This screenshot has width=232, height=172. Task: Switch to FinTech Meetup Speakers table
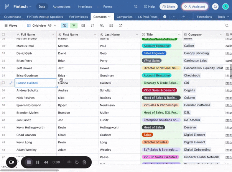coord(45,17)
